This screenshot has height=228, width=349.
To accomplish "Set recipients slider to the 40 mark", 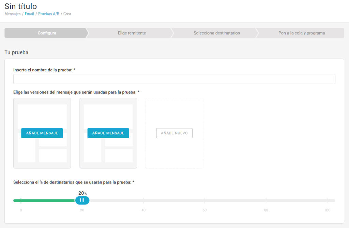I will pyautogui.click(x=143, y=200).
